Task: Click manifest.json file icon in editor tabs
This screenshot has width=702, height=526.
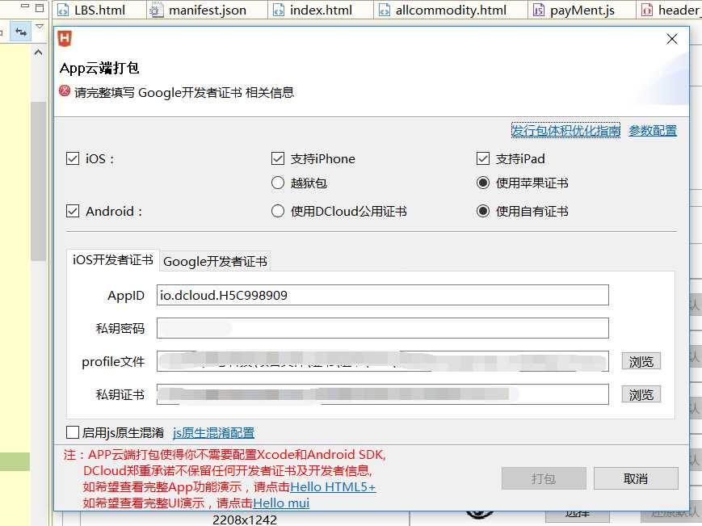Action: [156, 10]
